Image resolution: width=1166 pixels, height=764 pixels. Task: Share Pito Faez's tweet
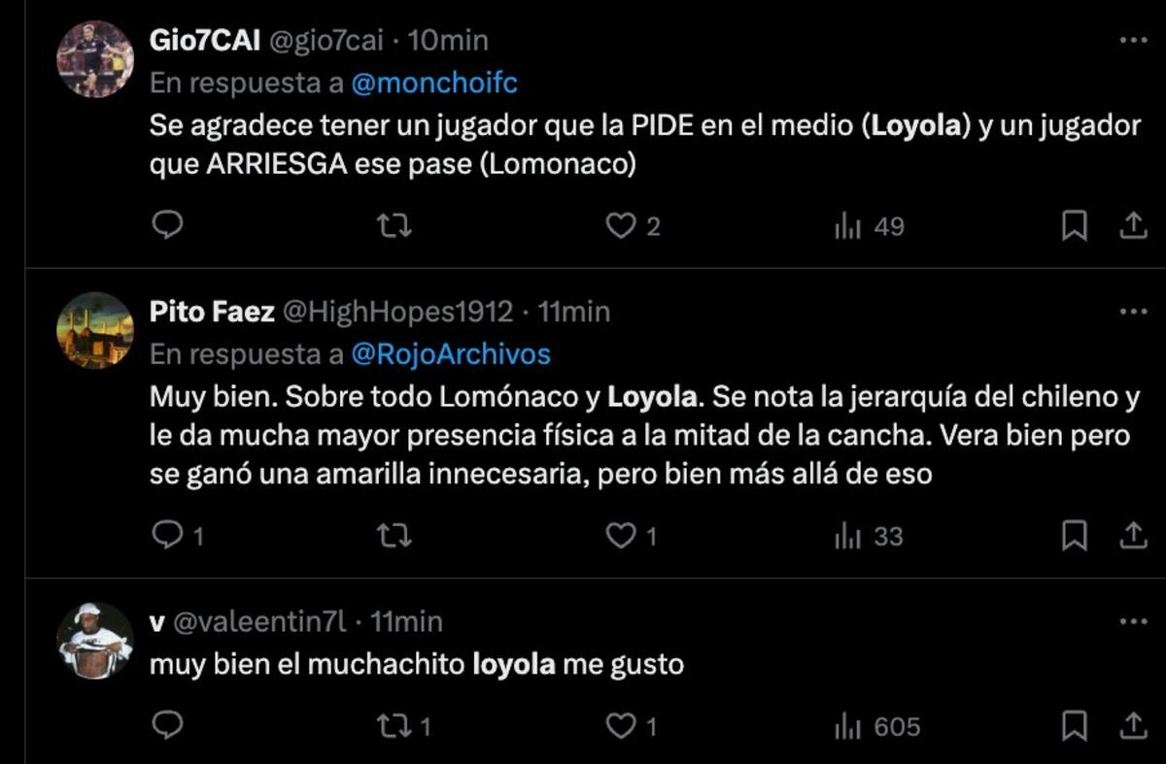pyautogui.click(x=1132, y=536)
